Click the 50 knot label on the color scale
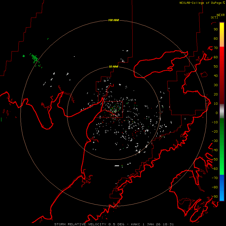 (216, 67)
